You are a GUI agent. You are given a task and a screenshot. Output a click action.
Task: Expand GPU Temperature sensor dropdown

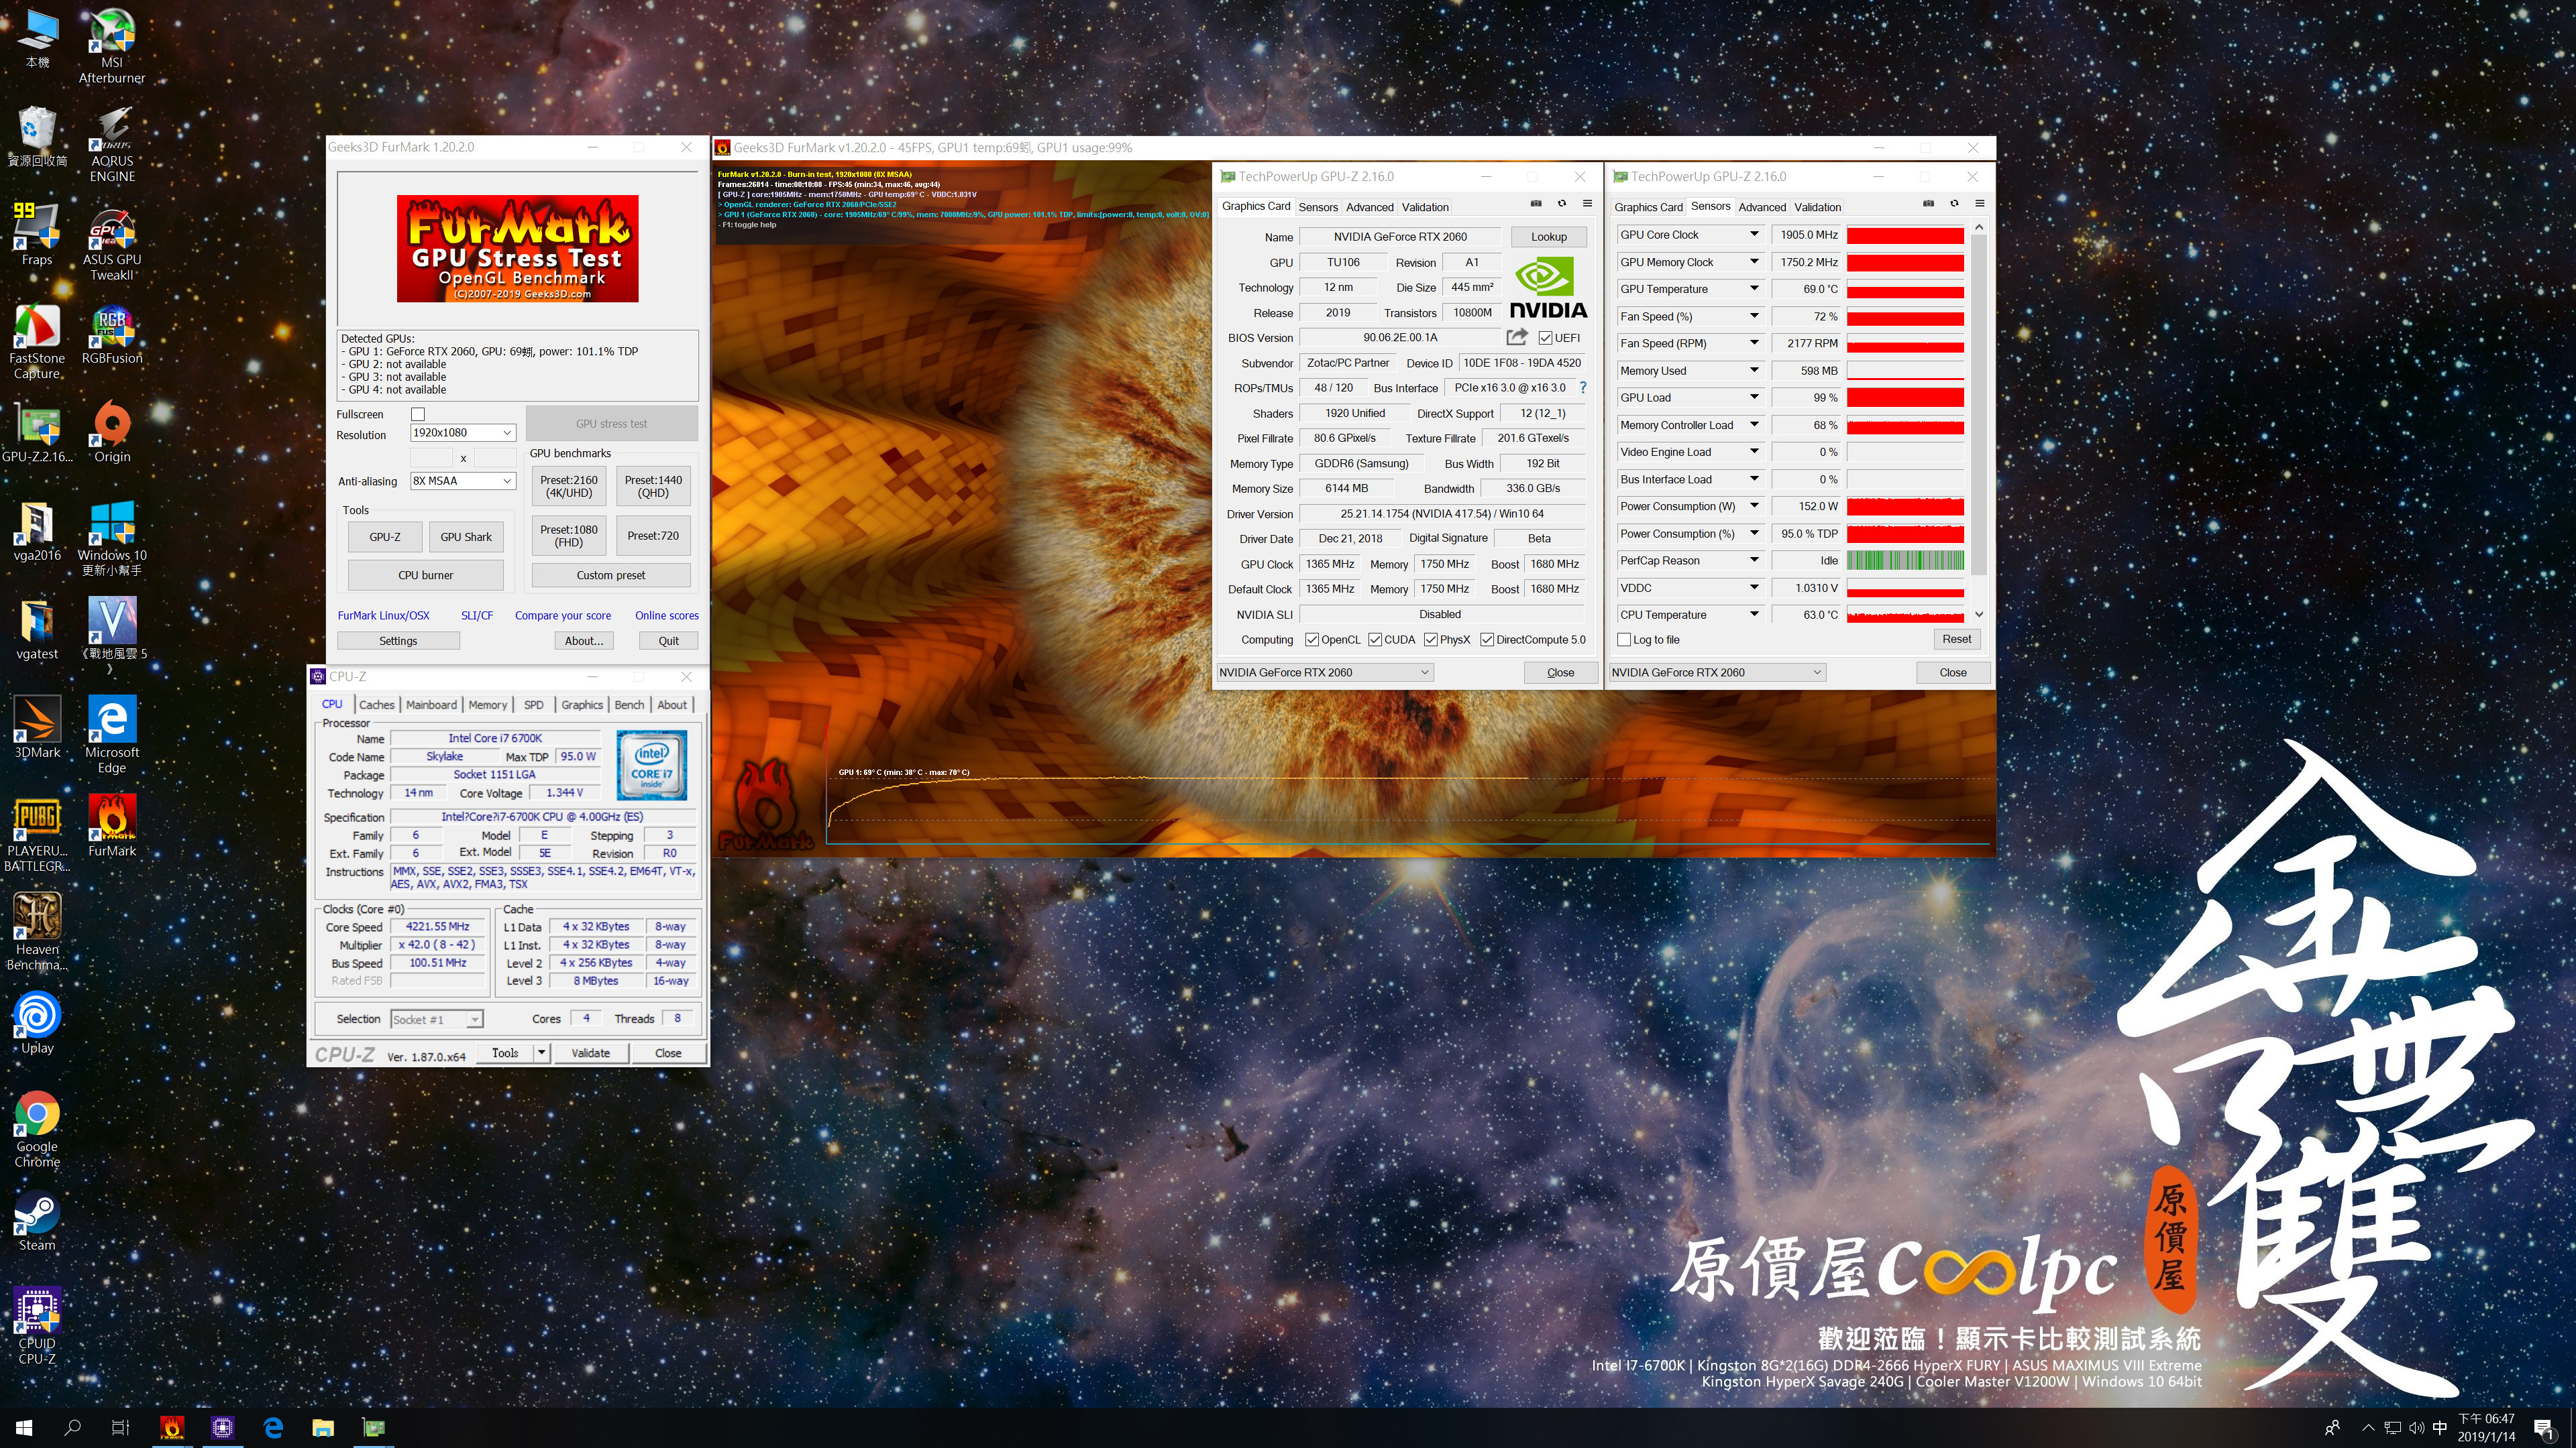point(1754,289)
